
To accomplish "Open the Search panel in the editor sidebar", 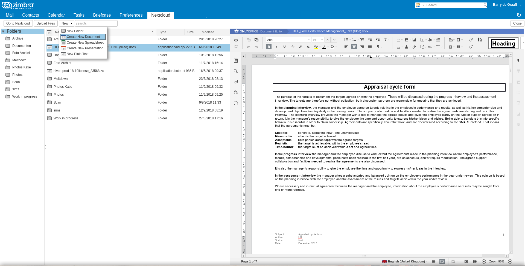I will (236, 71).
